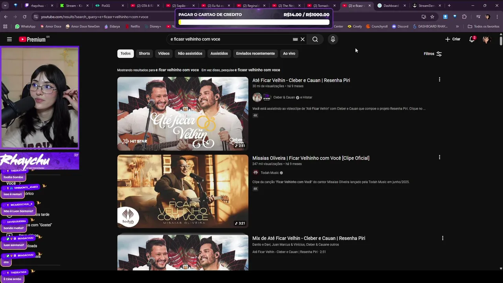
Task: Open the YouTube account avatar menu
Action: pos(486,39)
